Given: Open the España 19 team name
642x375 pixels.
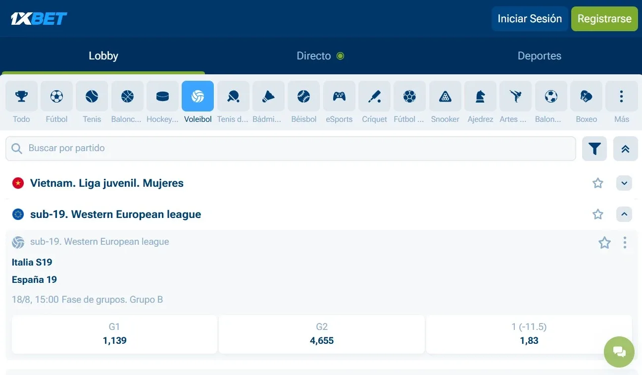Looking at the screenshot, I should point(34,280).
